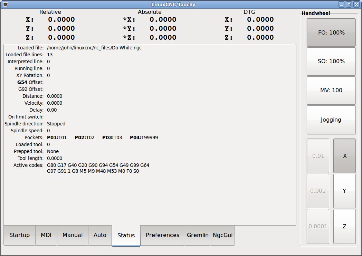The height and width of the screenshot is (256, 362).
Task: Open the Manual tab
Action: pyautogui.click(x=73, y=235)
